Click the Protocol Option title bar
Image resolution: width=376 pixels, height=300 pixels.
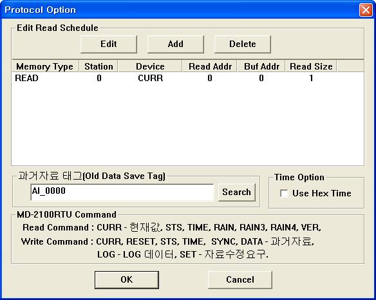point(180,10)
